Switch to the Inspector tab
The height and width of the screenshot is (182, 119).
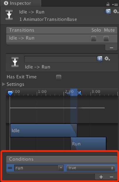click(x=17, y=3)
